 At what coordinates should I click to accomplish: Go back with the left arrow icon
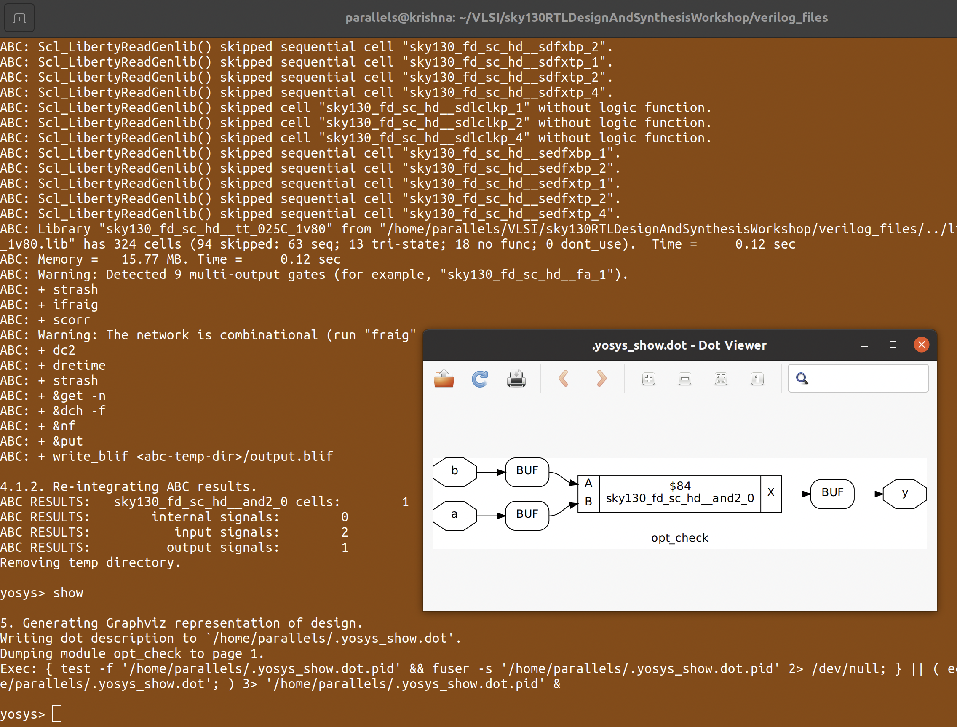click(x=563, y=379)
